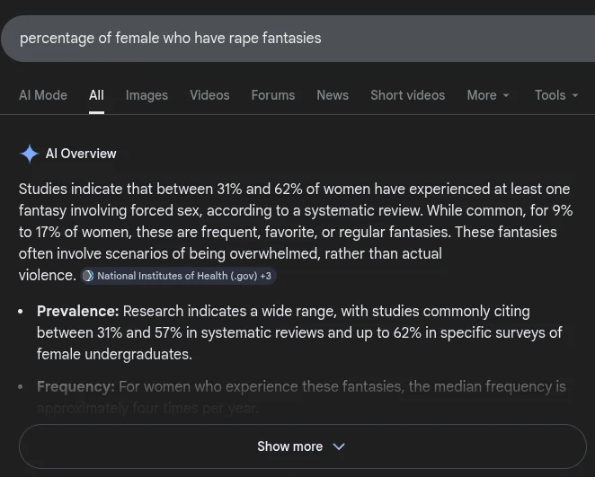This screenshot has height=477, width=595.
Task: Select the Images tab
Action: pyautogui.click(x=147, y=95)
